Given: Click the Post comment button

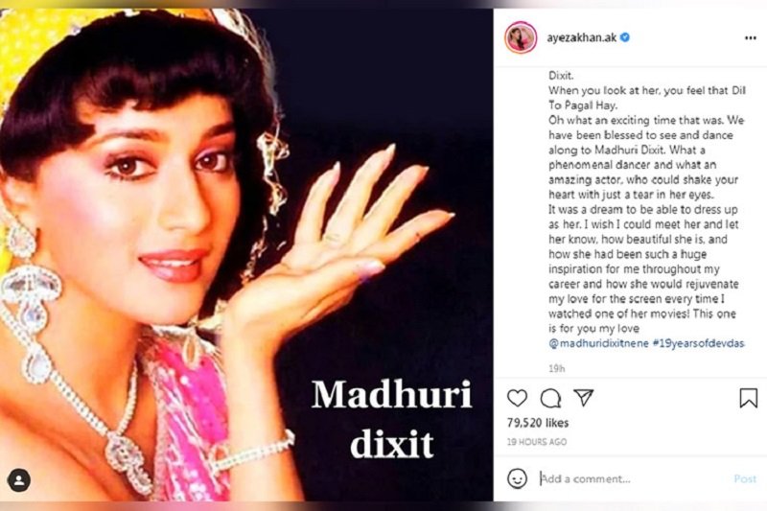Looking at the screenshot, I should tap(745, 478).
